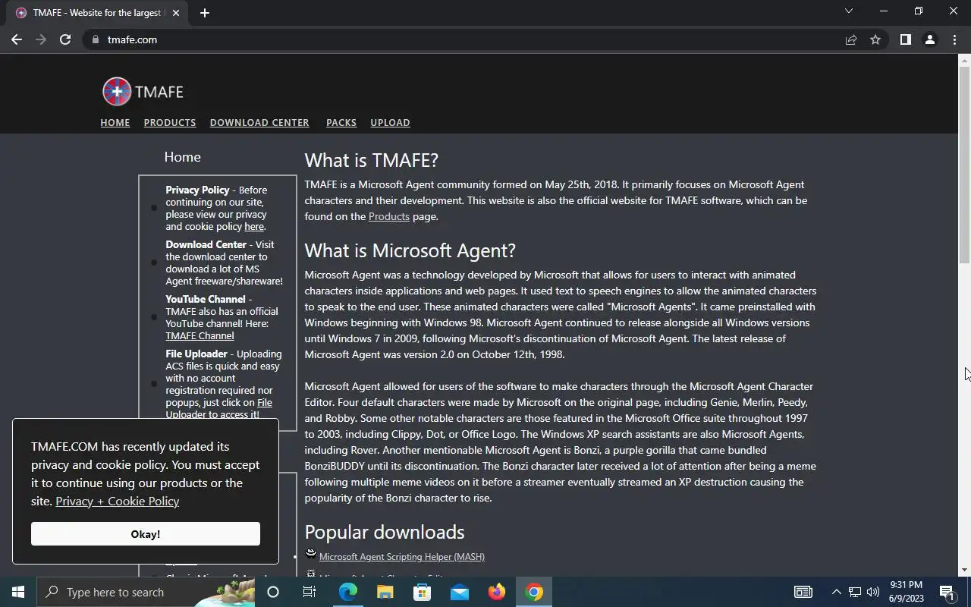
Task: Click the address bar URL tmafe.com
Action: (132, 39)
